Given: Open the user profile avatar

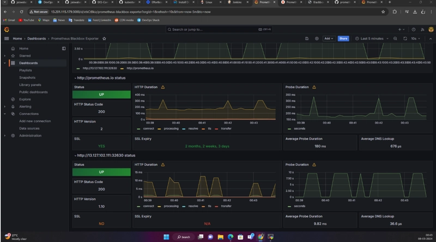Looking at the screenshot, I should [431, 29].
